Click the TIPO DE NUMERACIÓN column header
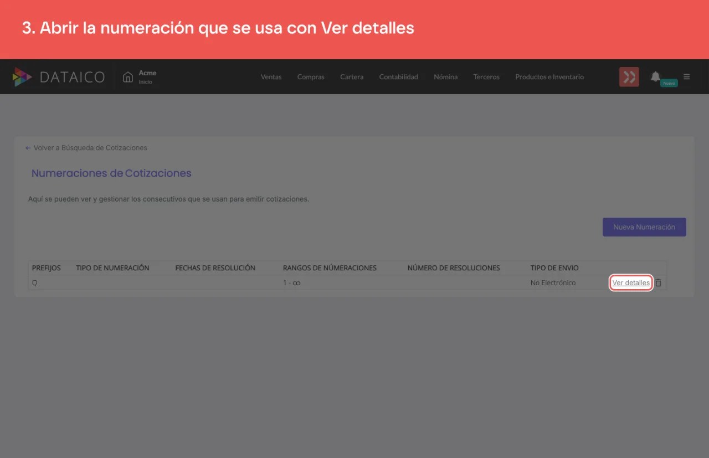The height and width of the screenshot is (458, 709). coord(112,268)
